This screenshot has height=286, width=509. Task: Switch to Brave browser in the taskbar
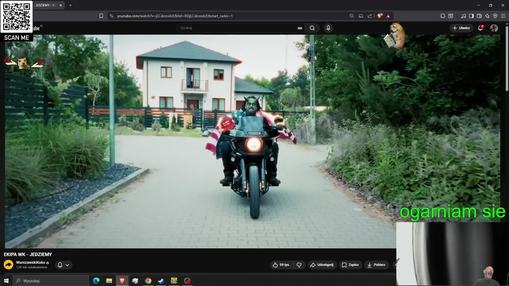click(x=122, y=281)
